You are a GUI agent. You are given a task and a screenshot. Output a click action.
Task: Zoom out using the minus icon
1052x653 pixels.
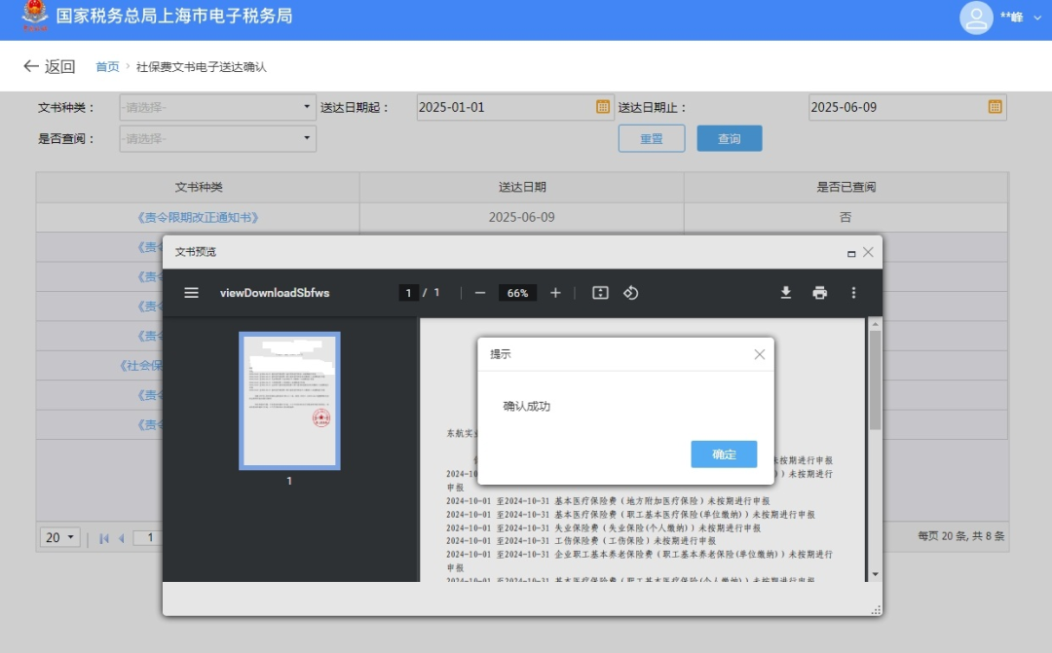click(480, 293)
